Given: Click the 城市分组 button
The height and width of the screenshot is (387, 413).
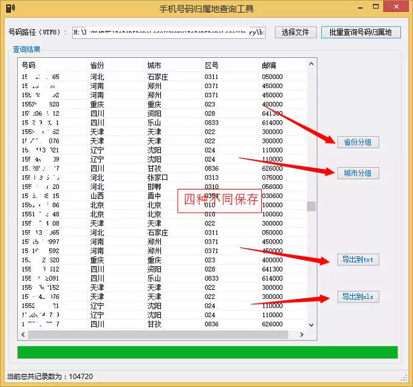Looking at the screenshot, I should [x=358, y=173].
